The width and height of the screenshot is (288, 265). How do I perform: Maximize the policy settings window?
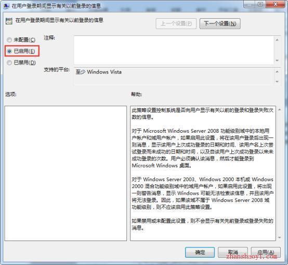[260, 4]
